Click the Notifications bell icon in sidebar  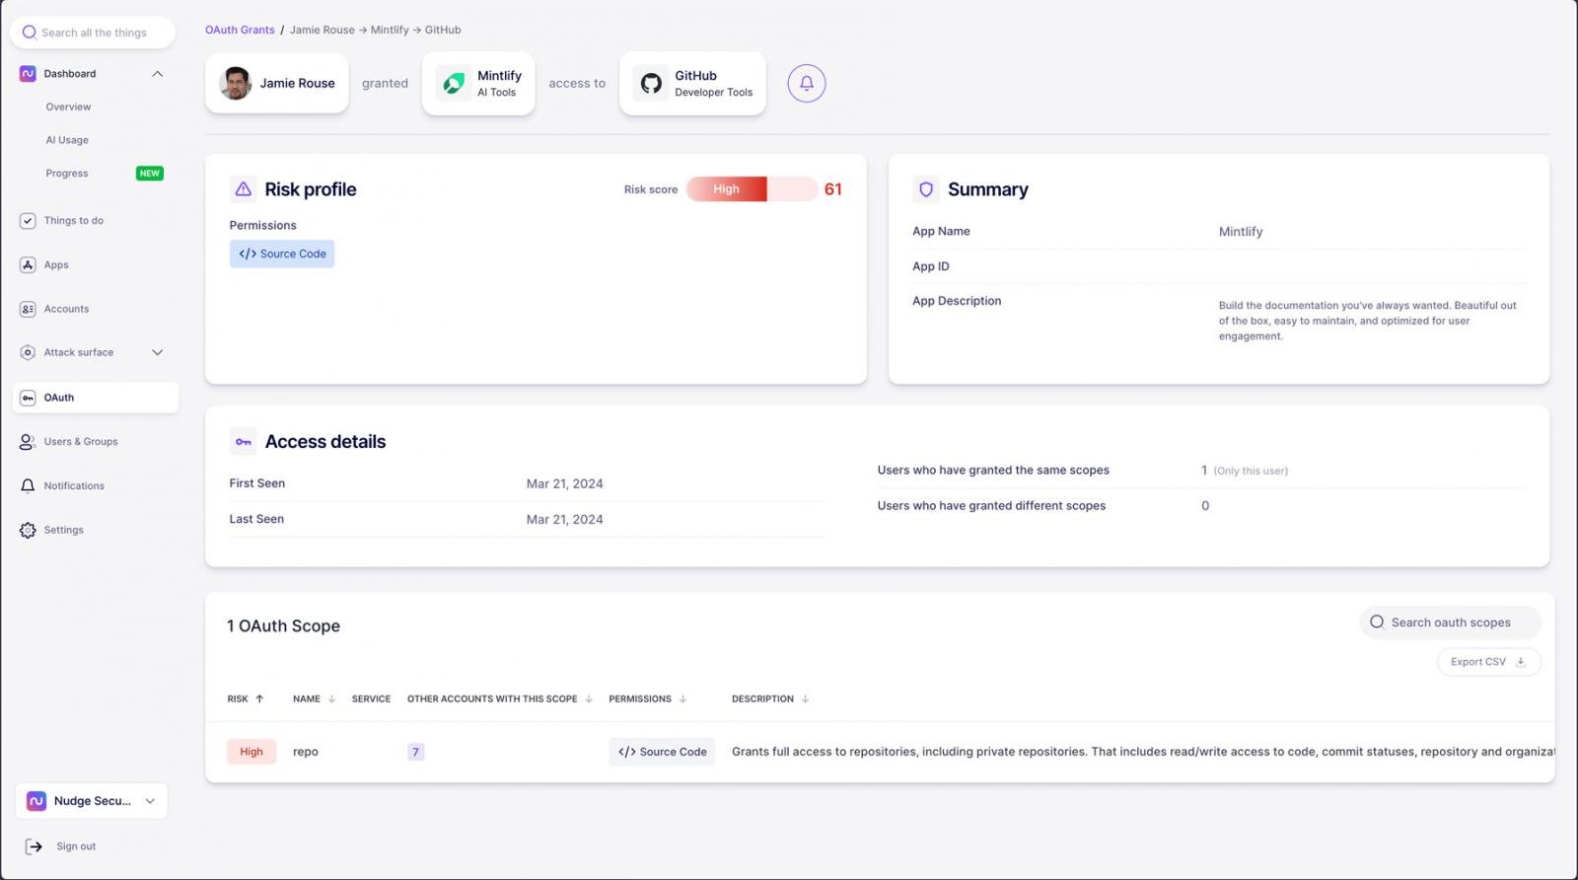28,486
